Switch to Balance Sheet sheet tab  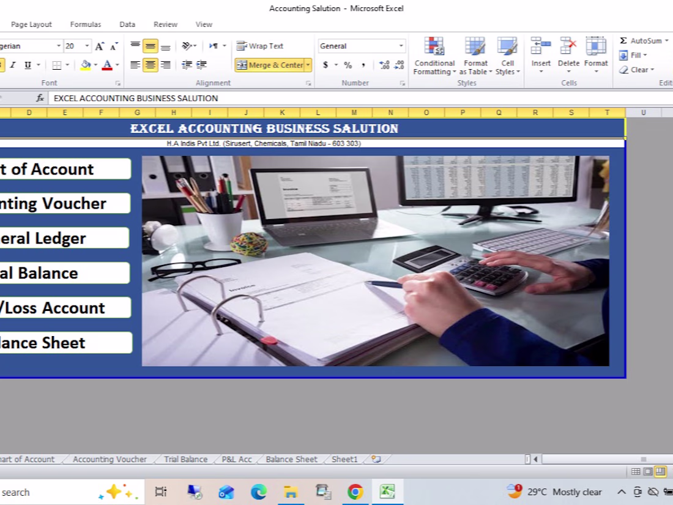tap(291, 459)
